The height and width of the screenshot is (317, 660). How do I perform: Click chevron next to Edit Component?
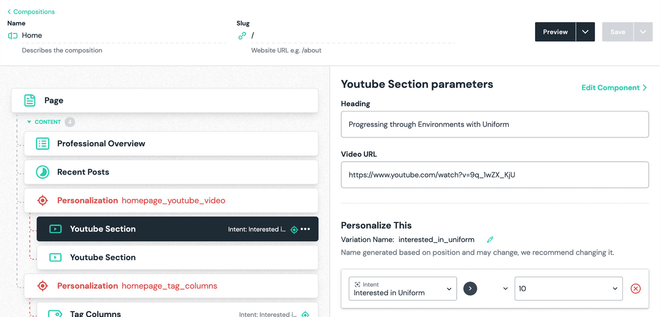(x=645, y=88)
